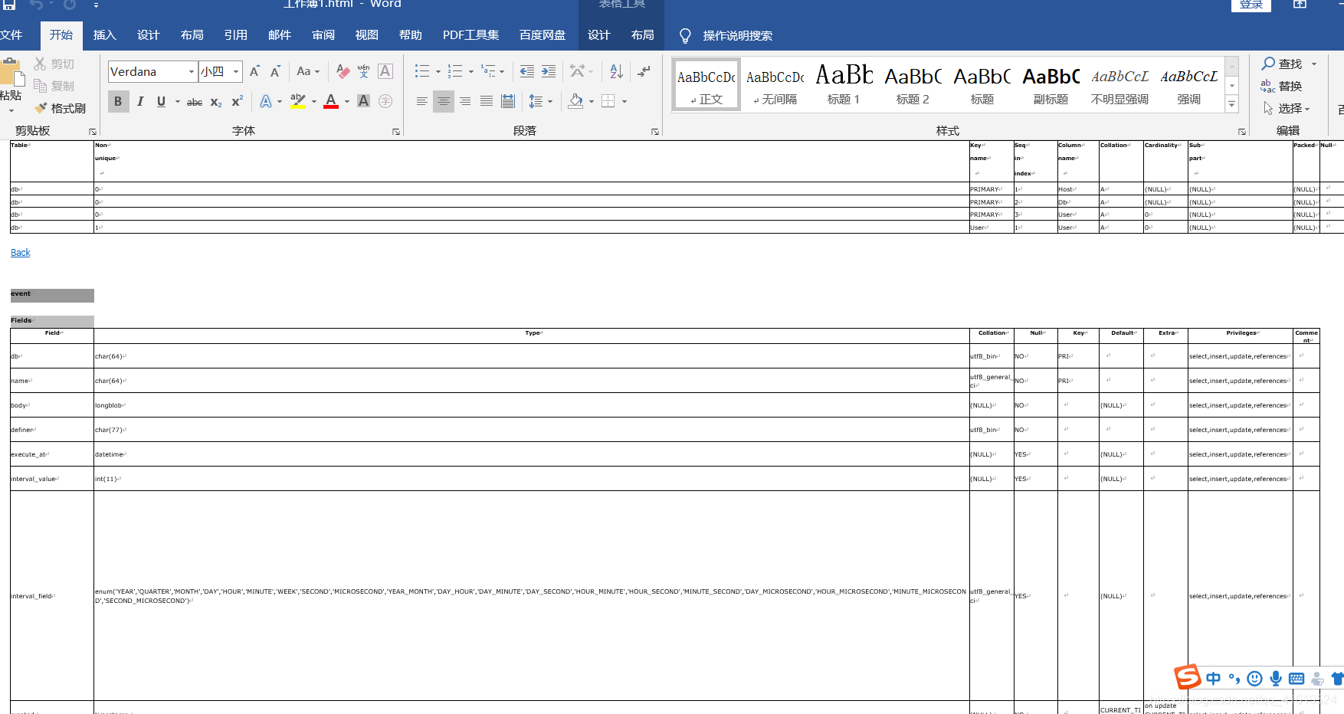This screenshot has height=714, width=1344.
Task: Click the Sogou soft keyboard icon
Action: (1296, 678)
